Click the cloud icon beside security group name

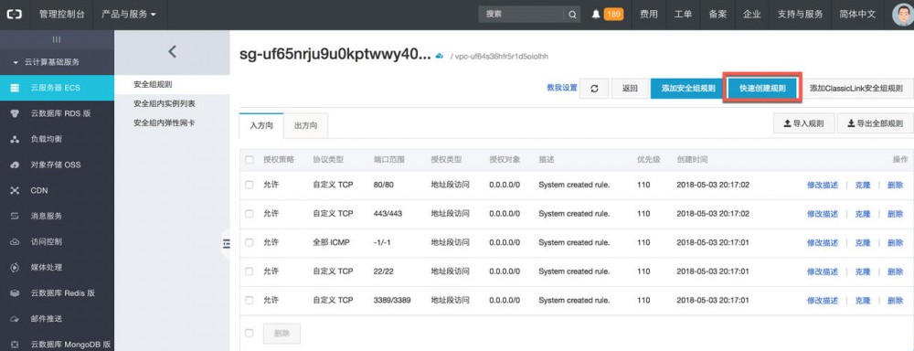click(441, 57)
